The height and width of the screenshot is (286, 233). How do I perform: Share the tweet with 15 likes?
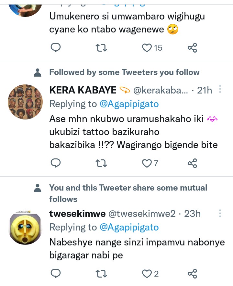click(192, 48)
